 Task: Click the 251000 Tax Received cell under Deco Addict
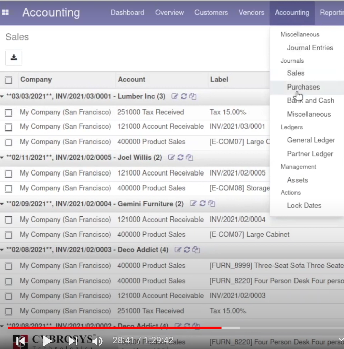click(151, 311)
